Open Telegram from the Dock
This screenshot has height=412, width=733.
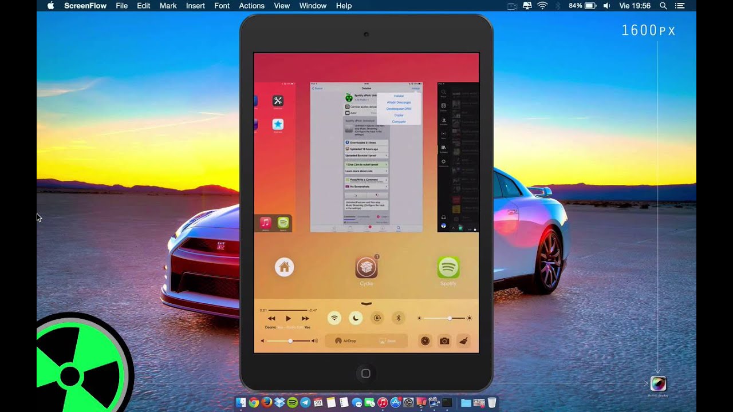point(305,402)
